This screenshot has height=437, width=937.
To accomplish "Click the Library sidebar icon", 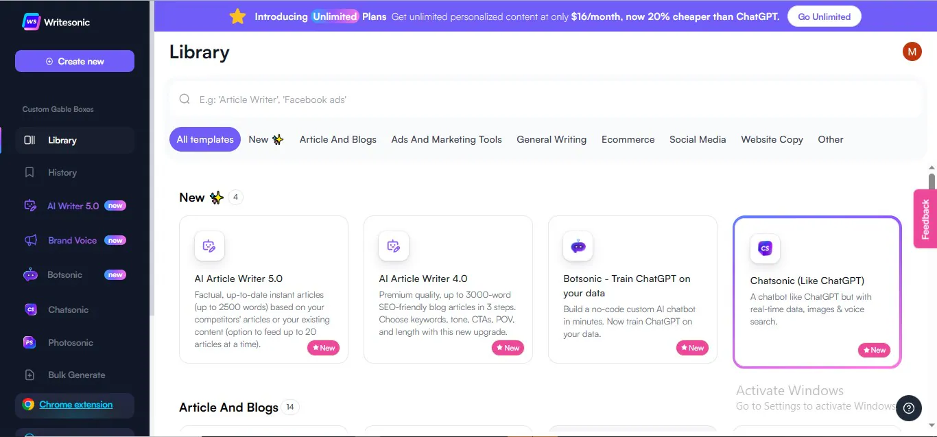I will point(29,140).
